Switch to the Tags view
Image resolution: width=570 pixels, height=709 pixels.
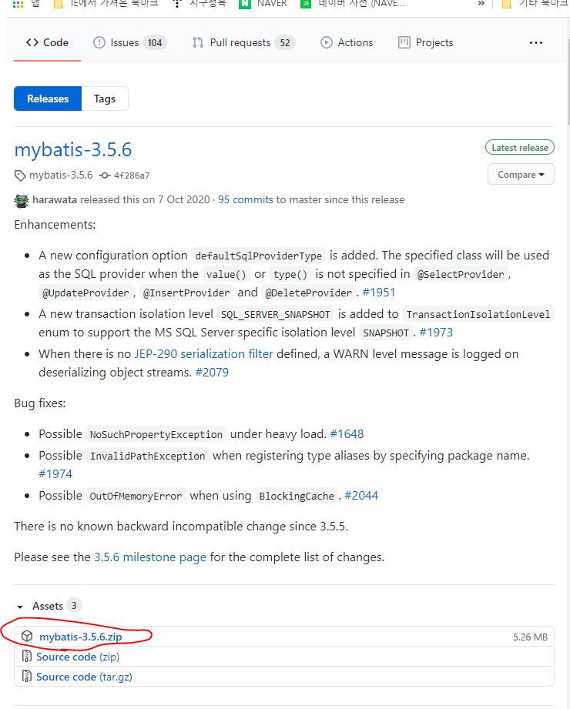click(x=105, y=99)
